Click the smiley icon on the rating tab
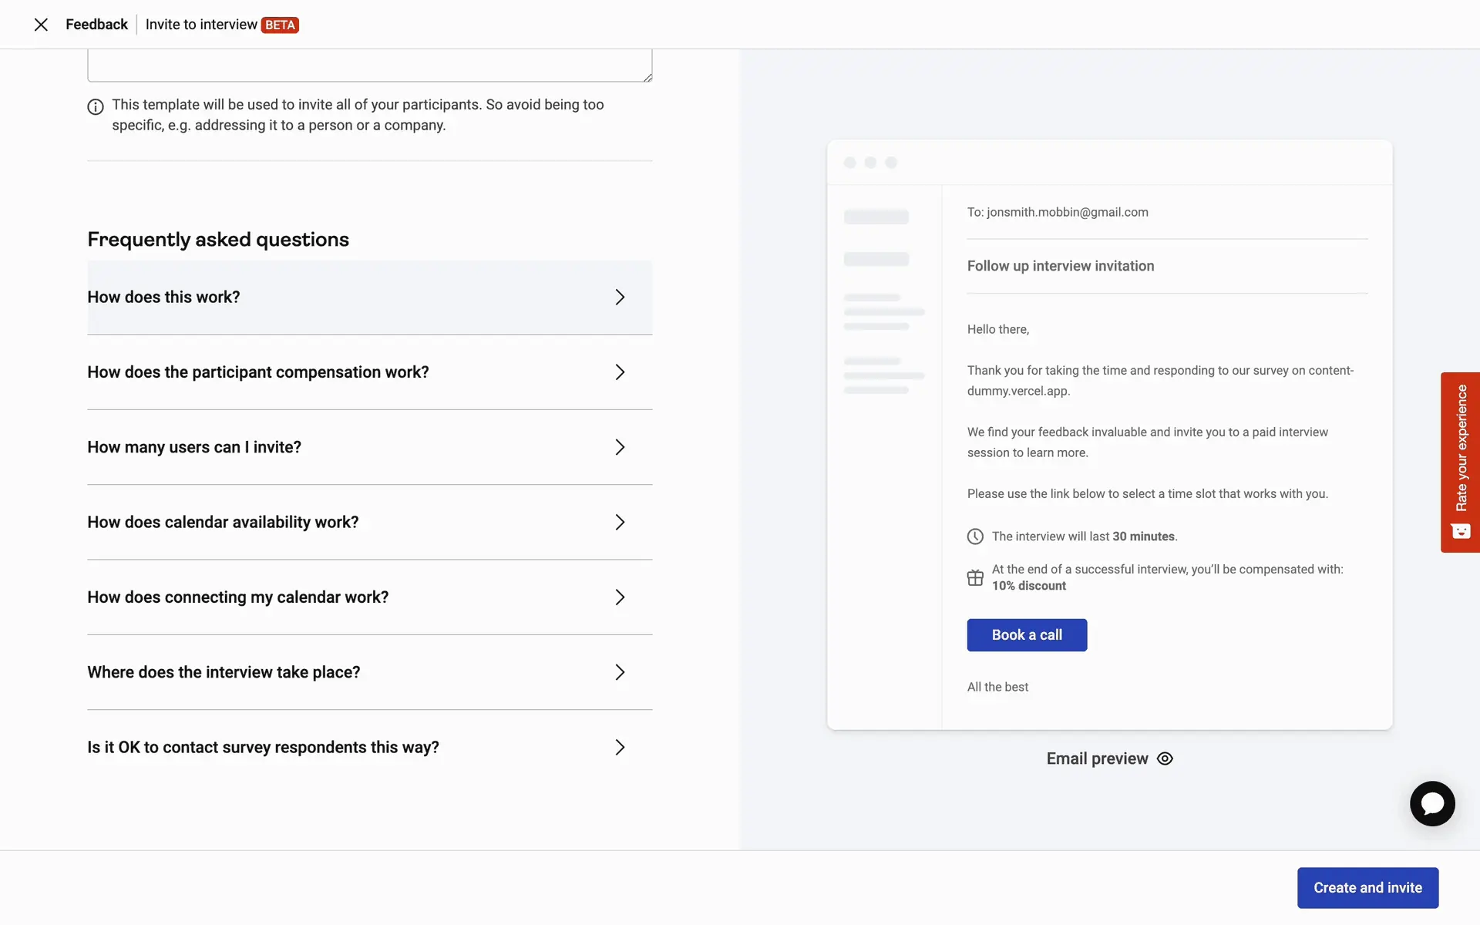 coord(1460,531)
